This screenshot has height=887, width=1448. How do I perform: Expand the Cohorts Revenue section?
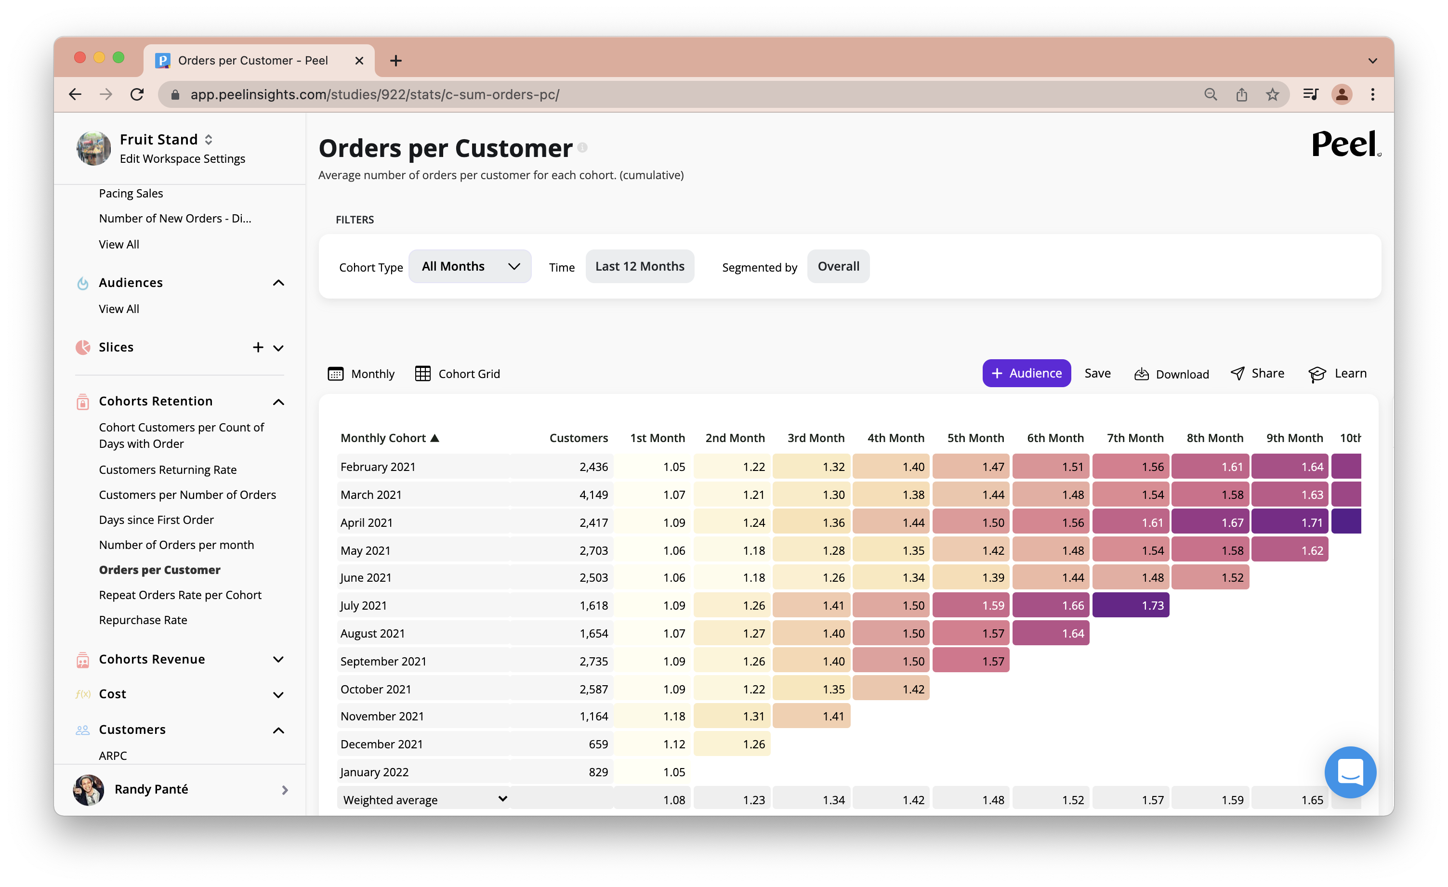coord(278,659)
